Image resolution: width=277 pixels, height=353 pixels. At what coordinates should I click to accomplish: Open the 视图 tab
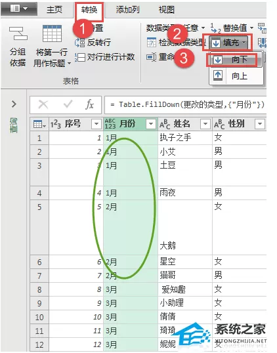[167, 10]
